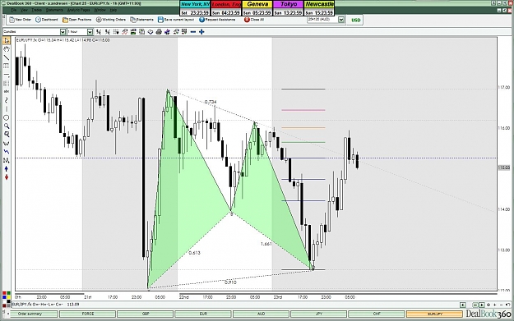Switch to the GBP tab
This screenshot has width=514, height=321.
click(x=146, y=314)
